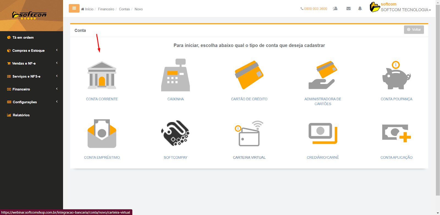Screen dimensions: 440x215
Task: Choose the Carteira Virtual wallet icon
Action: click(x=249, y=134)
